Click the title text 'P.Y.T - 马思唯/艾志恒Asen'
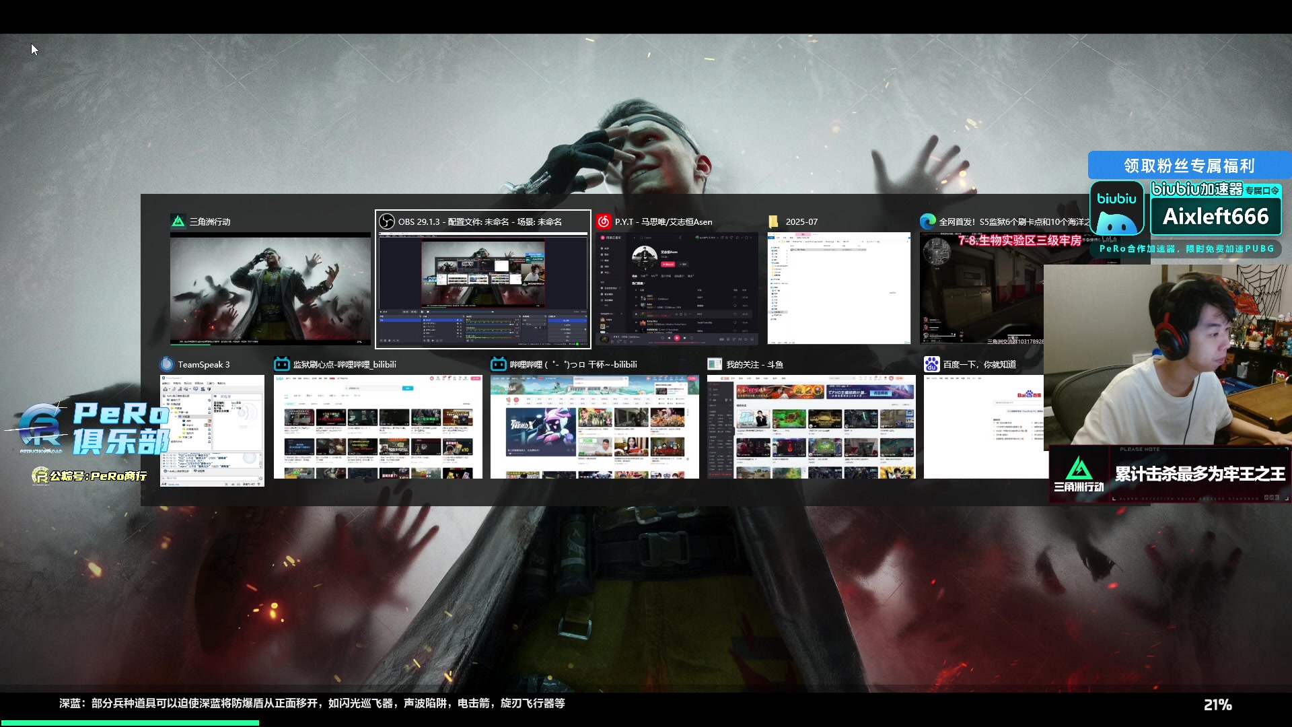This screenshot has height=727, width=1292. tap(663, 221)
